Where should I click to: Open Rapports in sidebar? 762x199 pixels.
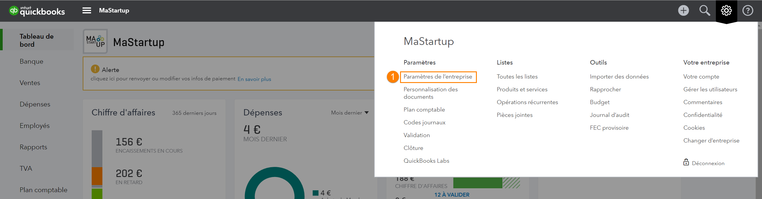point(33,147)
